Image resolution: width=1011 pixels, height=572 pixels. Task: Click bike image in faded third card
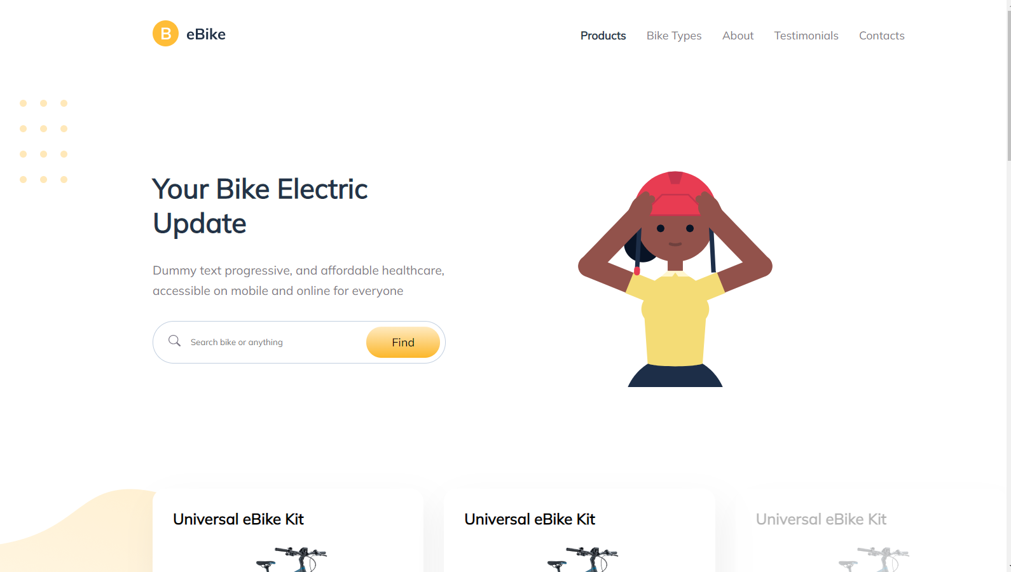click(874, 559)
